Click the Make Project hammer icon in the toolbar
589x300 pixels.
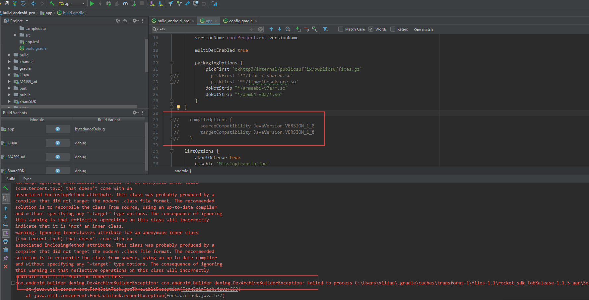[52, 3]
